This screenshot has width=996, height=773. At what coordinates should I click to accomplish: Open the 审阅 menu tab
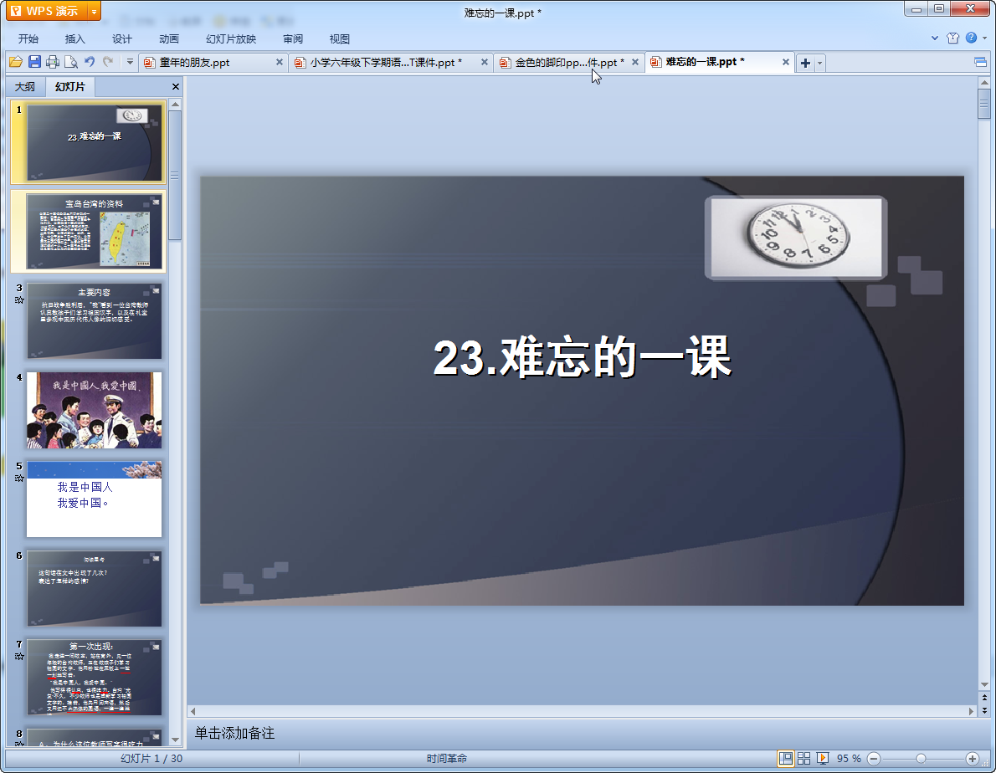click(x=293, y=38)
